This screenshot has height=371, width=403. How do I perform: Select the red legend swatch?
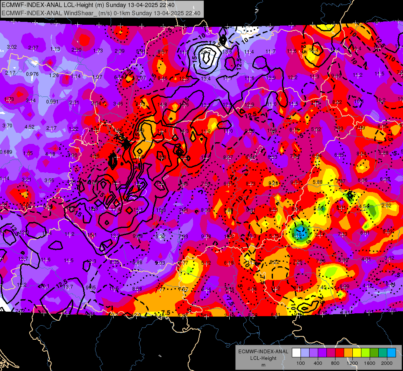pos(340,353)
